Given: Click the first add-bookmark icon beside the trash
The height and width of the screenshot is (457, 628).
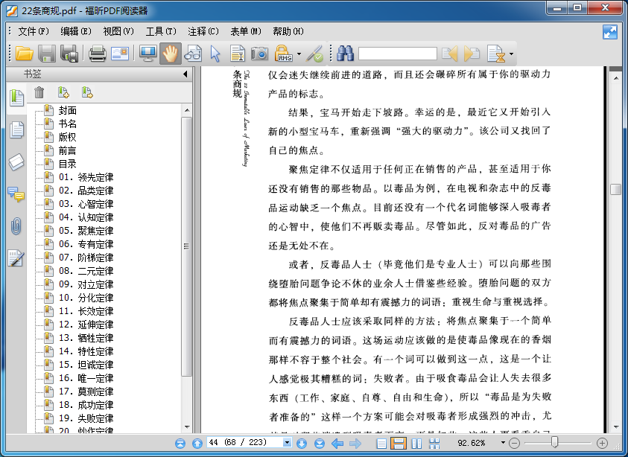Looking at the screenshot, I should coord(63,92).
